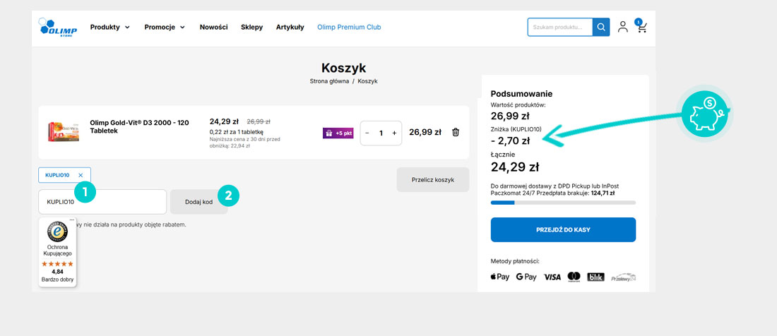Click the Przelicz koszyk button
777x336 pixels.
[432, 180]
